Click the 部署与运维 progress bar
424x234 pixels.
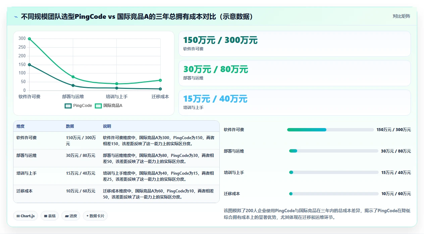(334, 151)
